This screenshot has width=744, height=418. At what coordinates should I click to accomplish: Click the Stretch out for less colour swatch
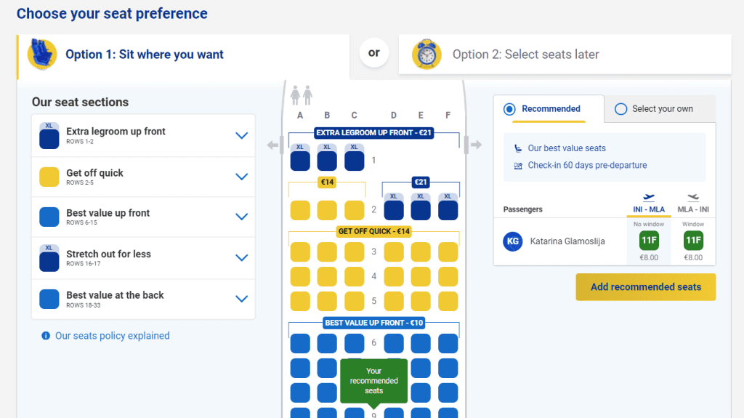[49, 258]
